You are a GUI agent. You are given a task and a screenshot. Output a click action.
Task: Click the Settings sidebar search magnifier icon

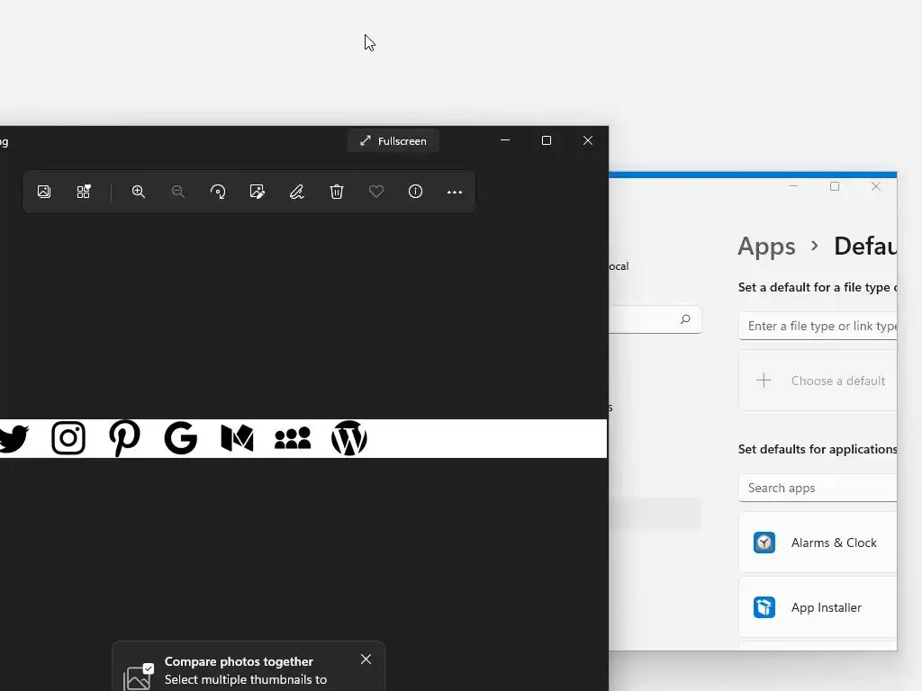tap(685, 319)
